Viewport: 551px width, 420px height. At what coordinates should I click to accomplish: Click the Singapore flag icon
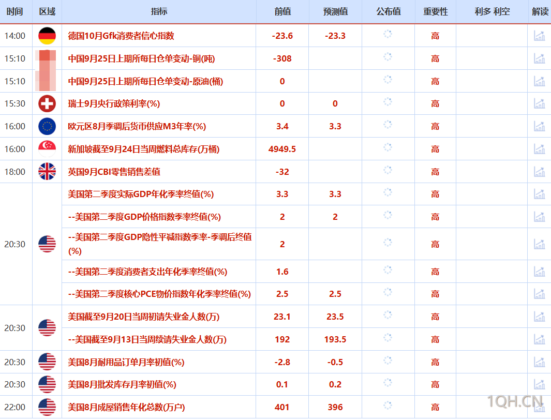click(47, 148)
